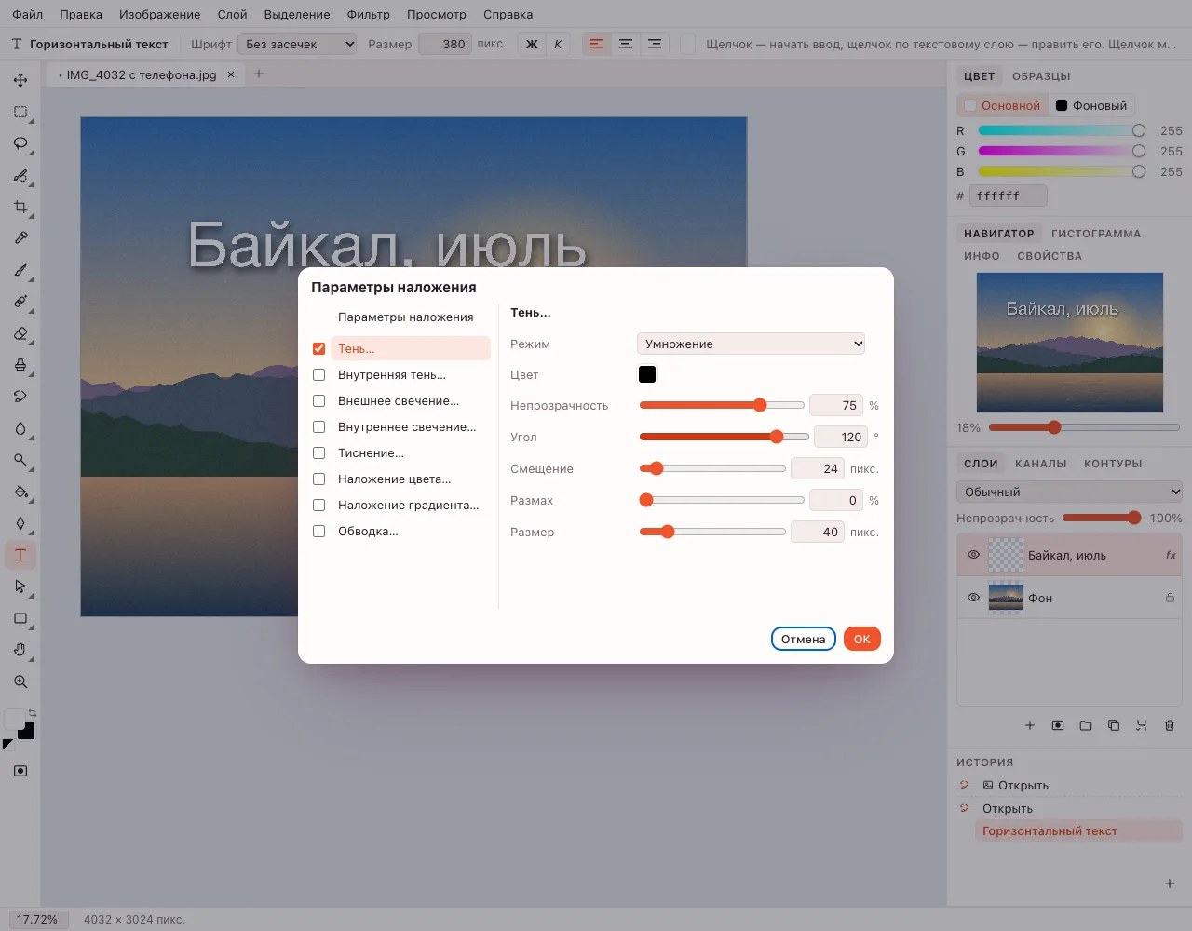Choose the Eyedropper tool
The width and height of the screenshot is (1192, 931).
pos(20,238)
